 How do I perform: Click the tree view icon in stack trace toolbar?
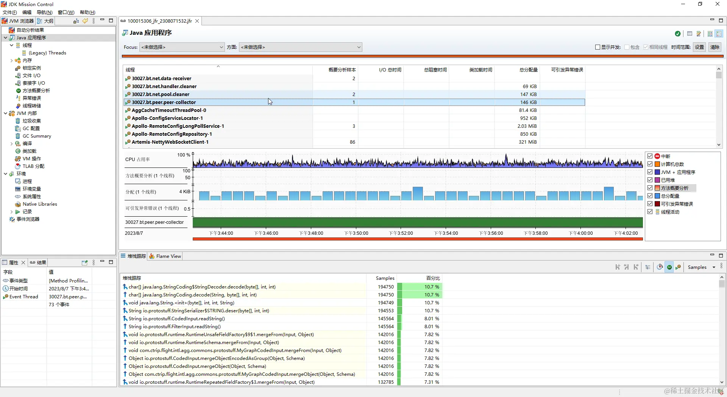(648, 267)
